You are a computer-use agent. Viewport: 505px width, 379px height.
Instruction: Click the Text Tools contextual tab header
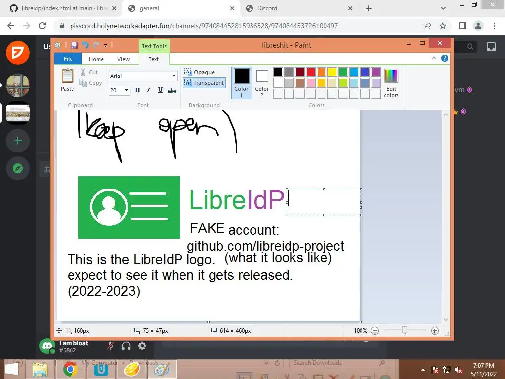tap(154, 46)
